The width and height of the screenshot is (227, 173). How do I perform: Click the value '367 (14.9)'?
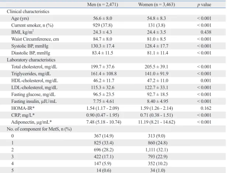[x=104, y=136]
